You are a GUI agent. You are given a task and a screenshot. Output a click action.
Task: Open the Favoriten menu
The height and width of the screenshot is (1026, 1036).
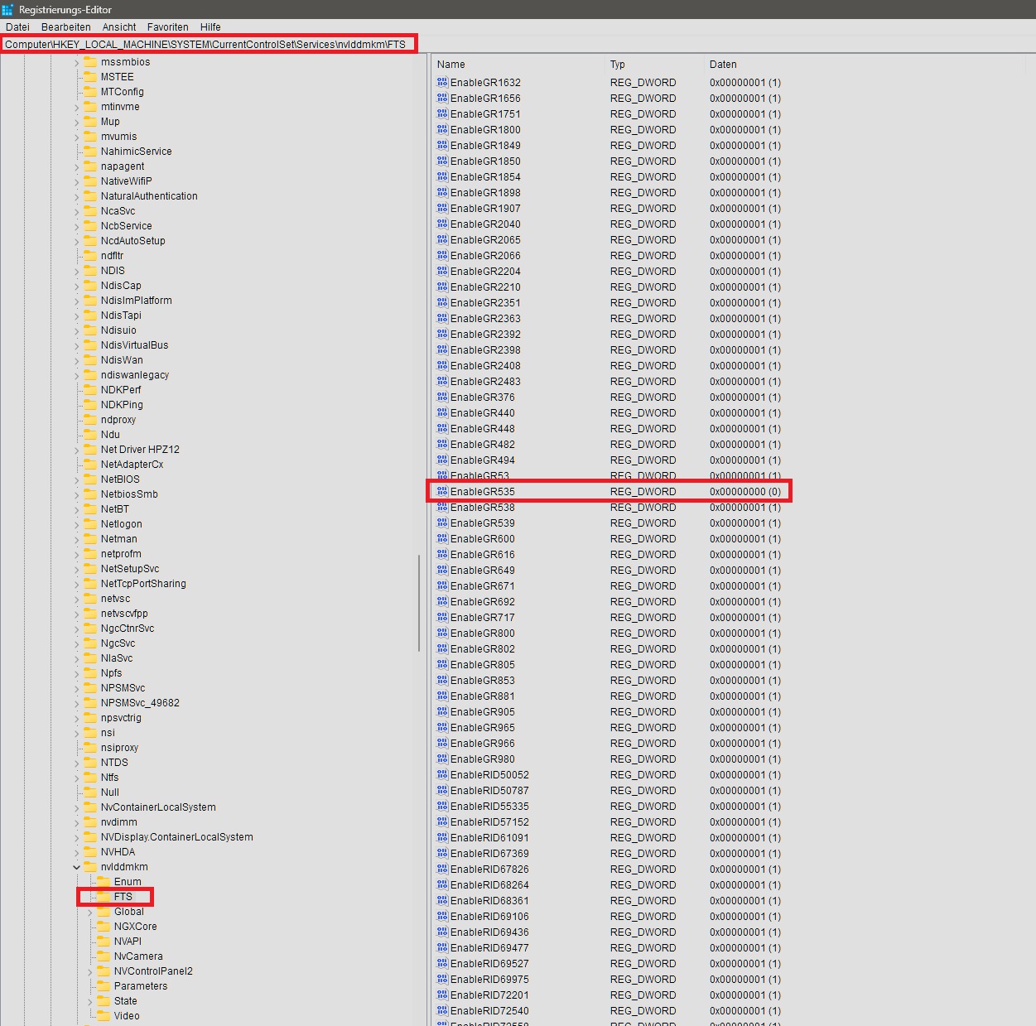click(167, 27)
